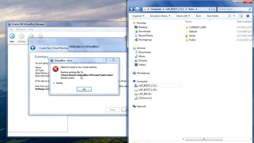Select Favorites in navigation pane

tap(141, 23)
